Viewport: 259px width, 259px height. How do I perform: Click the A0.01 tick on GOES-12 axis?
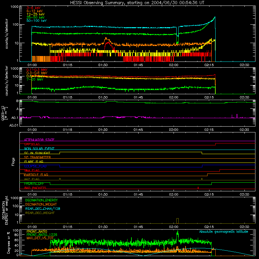coord(14,125)
